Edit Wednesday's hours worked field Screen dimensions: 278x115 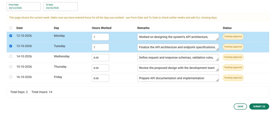click(x=100, y=58)
